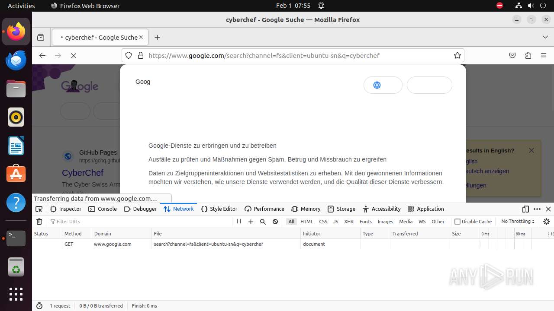Click the Firefox View button in tab bar
Screen dimensions: 554x311
[x=41, y=38]
